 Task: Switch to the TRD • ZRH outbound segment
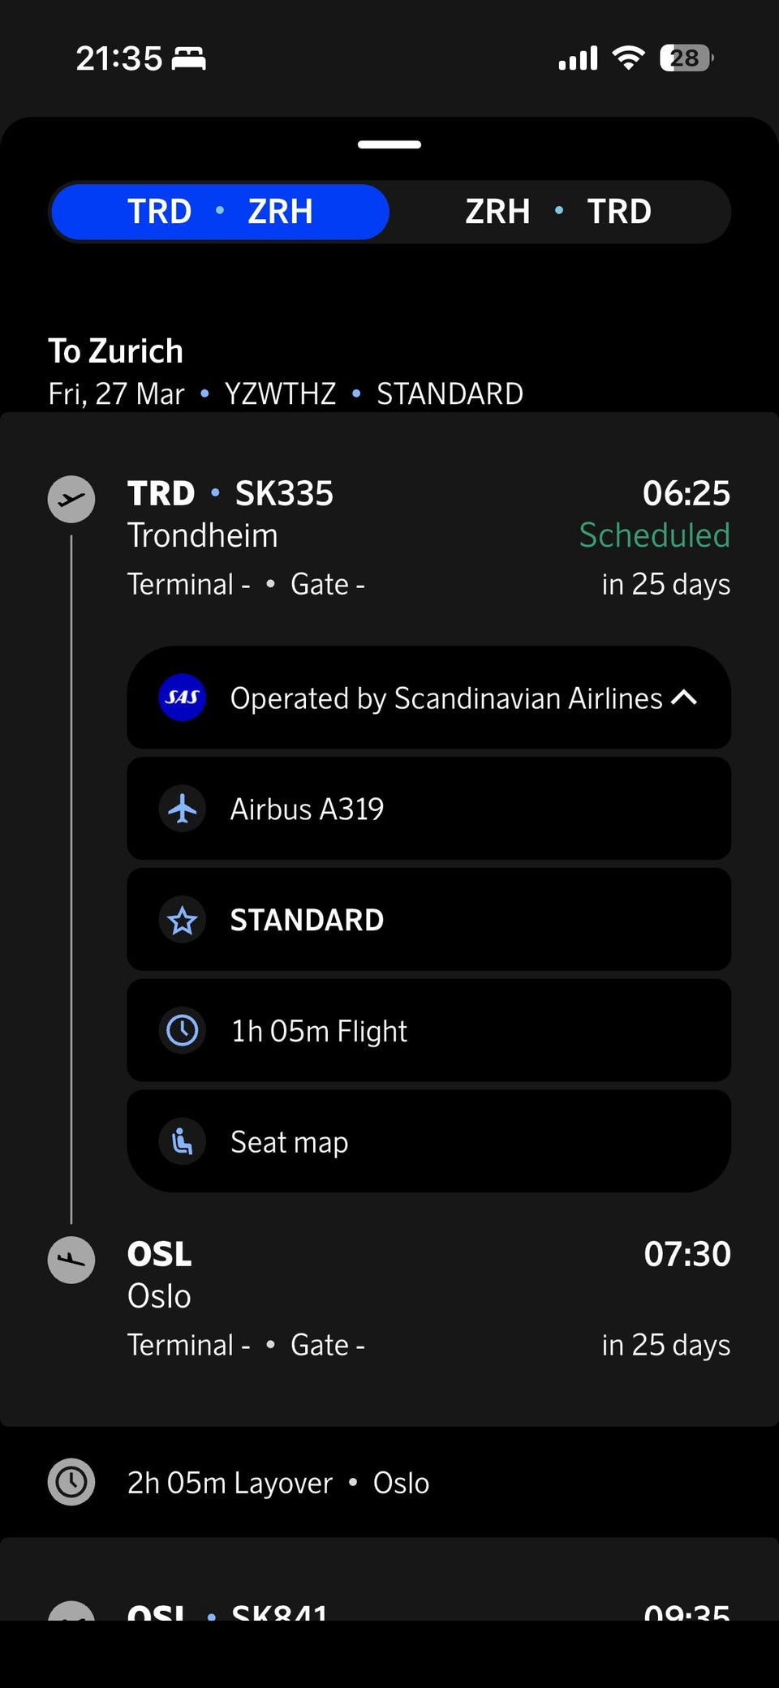(220, 212)
